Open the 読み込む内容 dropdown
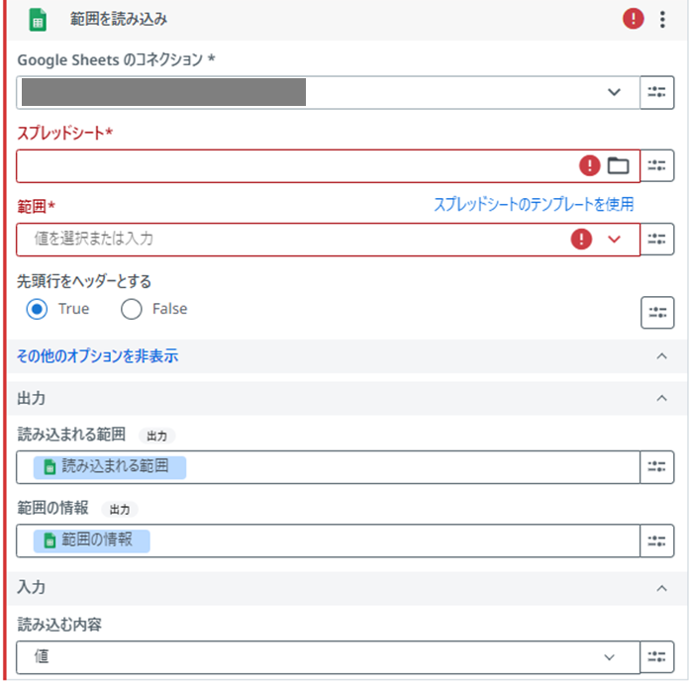 (x=328, y=657)
